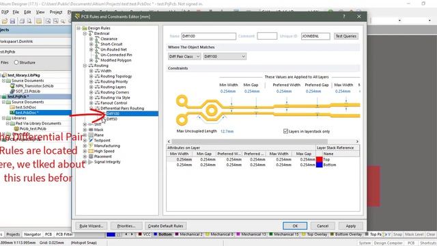Screen dimensions: 437x246
Task: Collapse the Routing rules category
Action: 85,66
